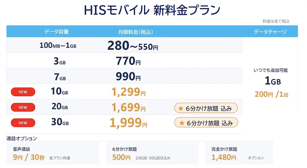Viewport: 307px width, 168px height.
Task: Click the NEW badge beside 20GB
Action: (x=23, y=107)
